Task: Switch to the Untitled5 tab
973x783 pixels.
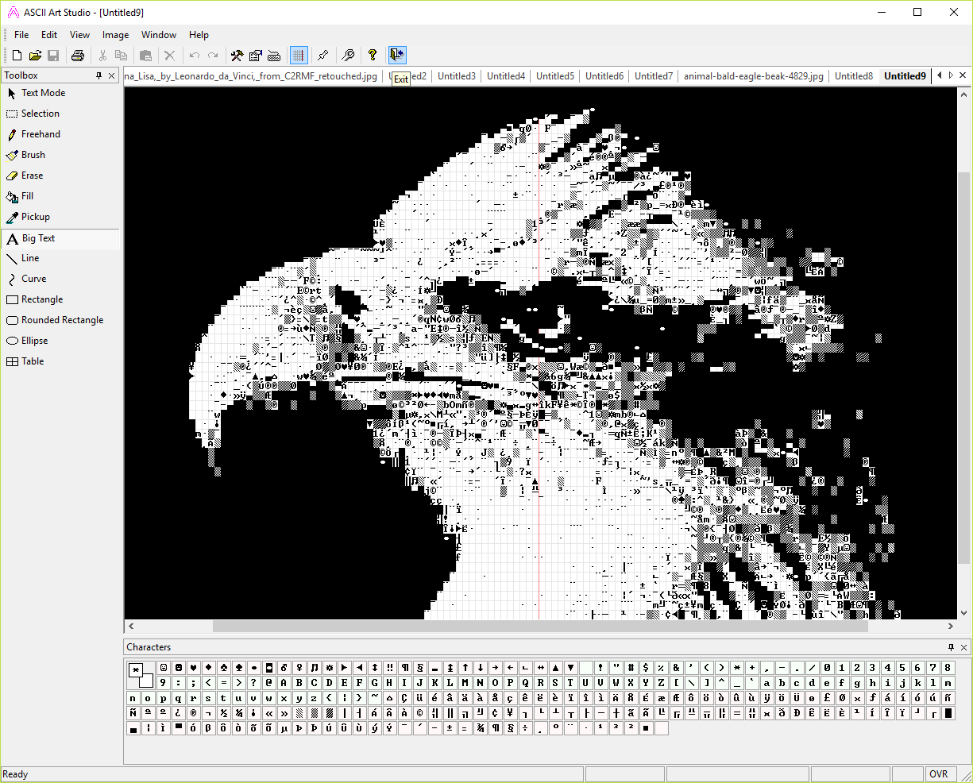Action: 554,76
